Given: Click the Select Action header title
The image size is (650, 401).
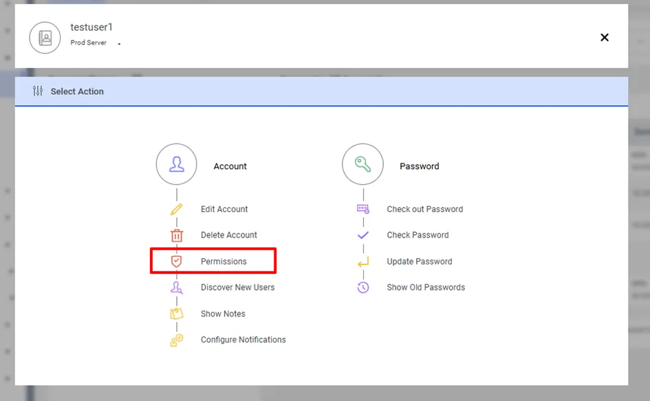Looking at the screenshot, I should click(77, 91).
